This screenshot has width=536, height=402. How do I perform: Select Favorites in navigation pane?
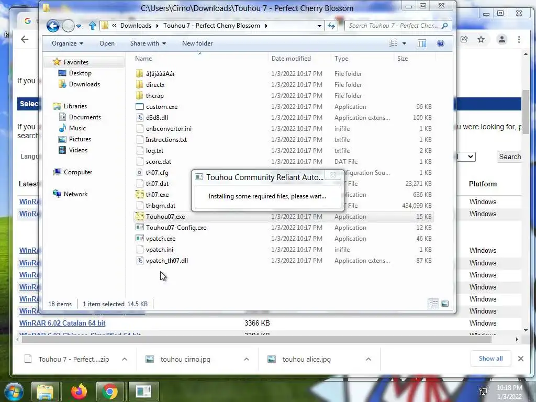[76, 62]
